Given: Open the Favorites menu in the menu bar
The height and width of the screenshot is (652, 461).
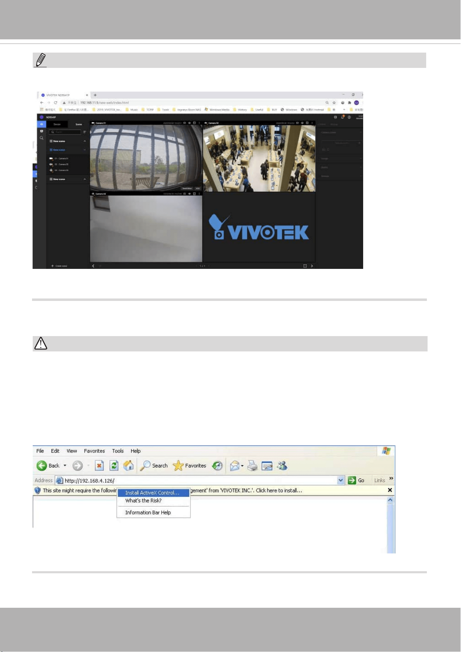Looking at the screenshot, I should (x=94, y=451).
